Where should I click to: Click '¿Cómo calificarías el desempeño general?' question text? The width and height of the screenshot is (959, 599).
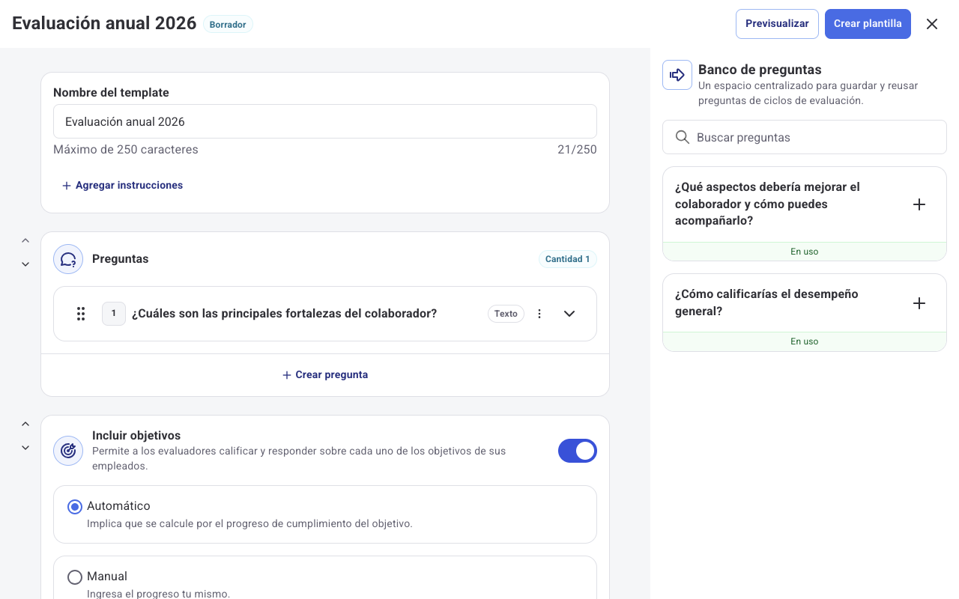coord(766,302)
